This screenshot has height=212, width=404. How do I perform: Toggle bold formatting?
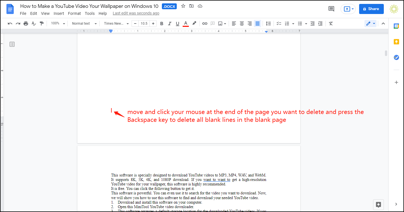pos(162,24)
